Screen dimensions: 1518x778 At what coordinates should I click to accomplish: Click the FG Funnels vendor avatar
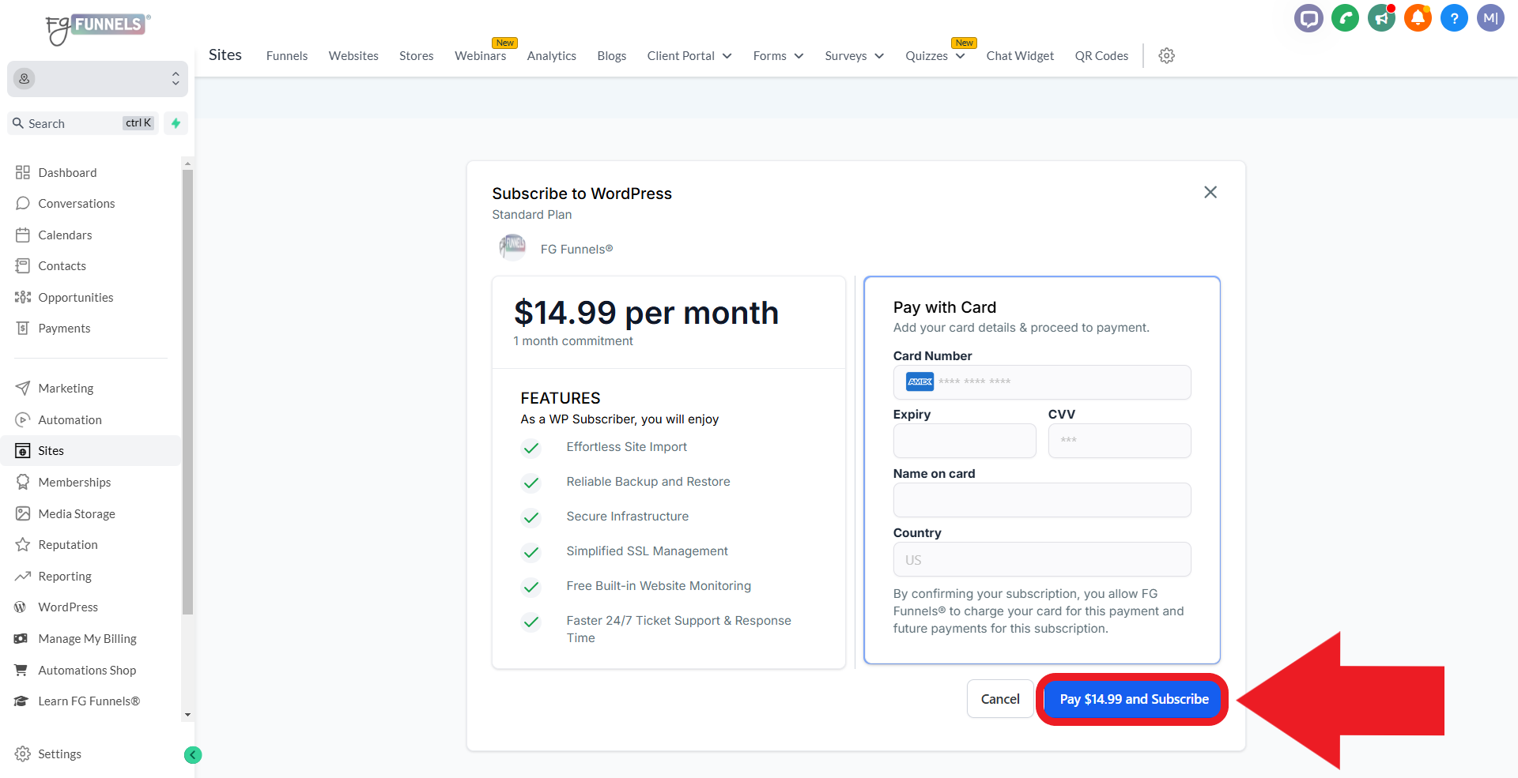coord(512,247)
